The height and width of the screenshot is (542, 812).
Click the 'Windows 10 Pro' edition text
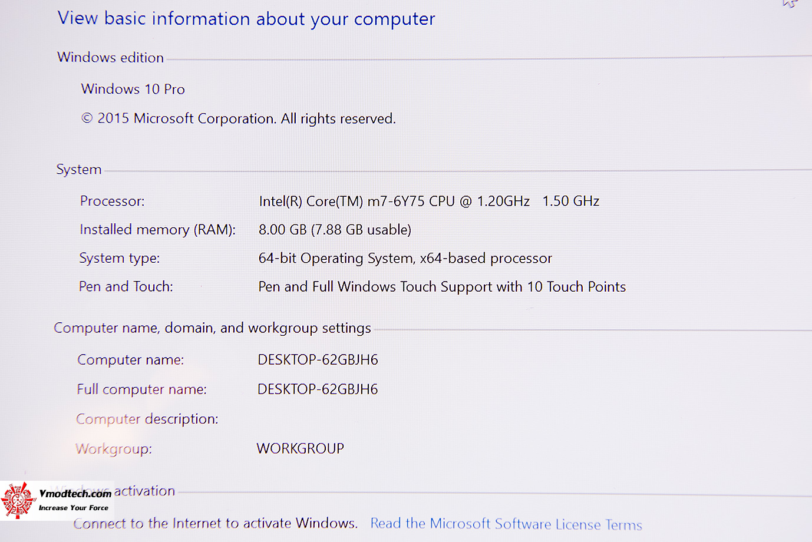133,89
